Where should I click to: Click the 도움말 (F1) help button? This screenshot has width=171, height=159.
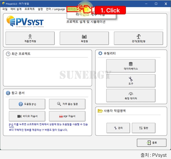[27, 104]
